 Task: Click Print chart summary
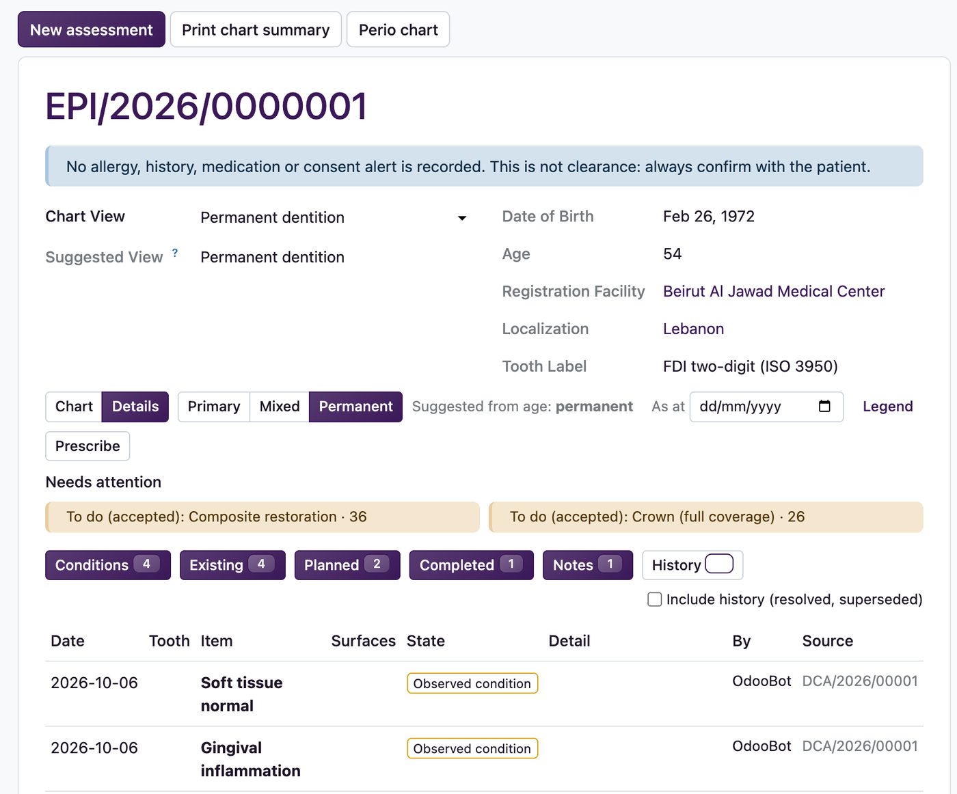pyautogui.click(x=256, y=29)
